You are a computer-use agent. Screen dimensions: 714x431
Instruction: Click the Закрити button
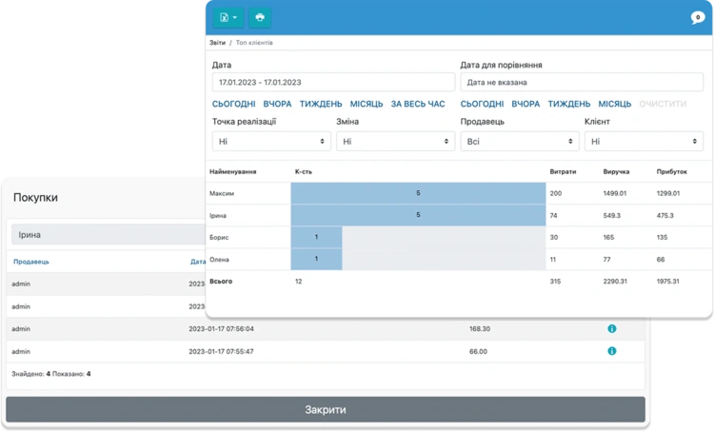pos(326,410)
